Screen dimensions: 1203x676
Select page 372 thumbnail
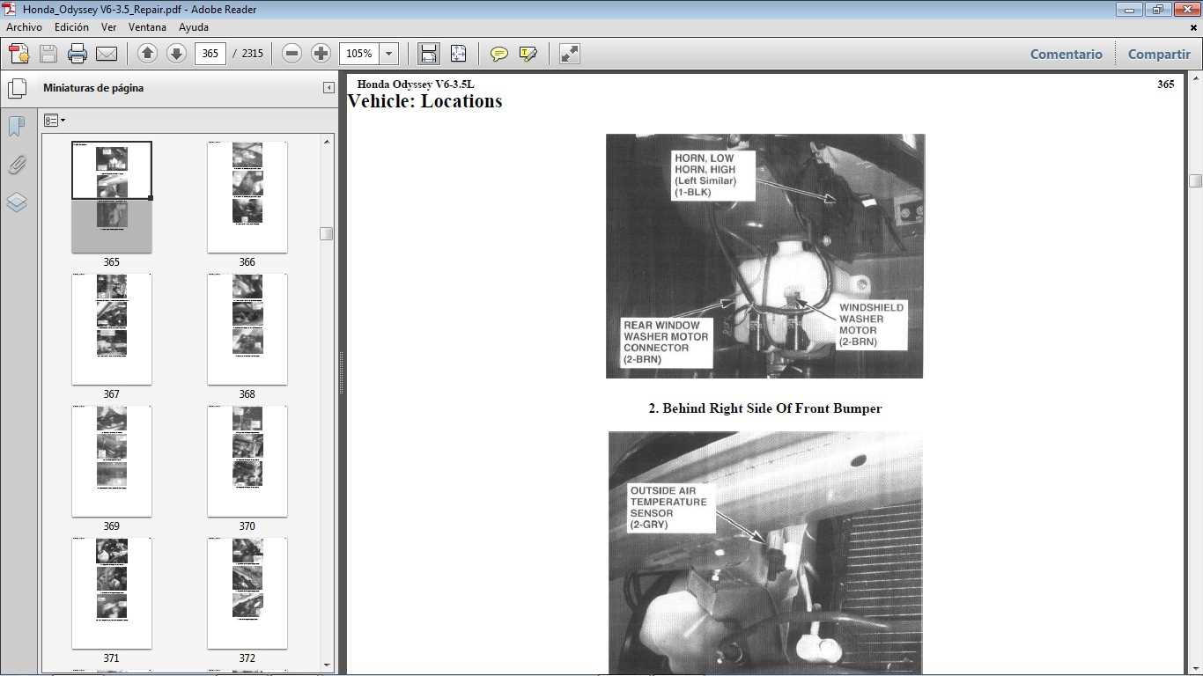[247, 593]
